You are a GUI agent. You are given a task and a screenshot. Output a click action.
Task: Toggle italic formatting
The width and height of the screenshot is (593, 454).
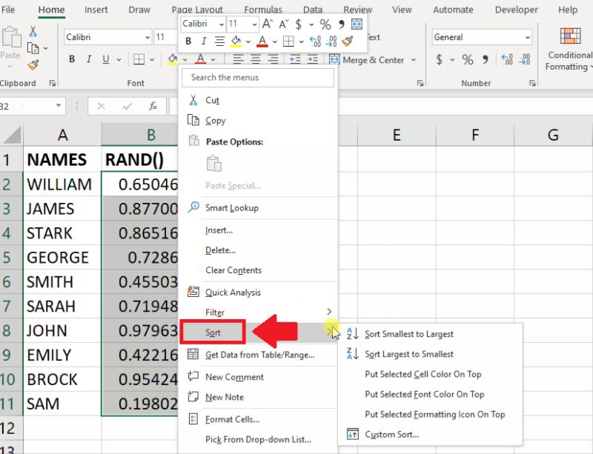point(202,41)
